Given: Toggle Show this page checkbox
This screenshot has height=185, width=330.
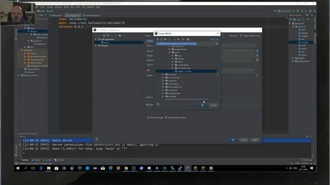Looking at the screenshot, I should click(148, 118).
